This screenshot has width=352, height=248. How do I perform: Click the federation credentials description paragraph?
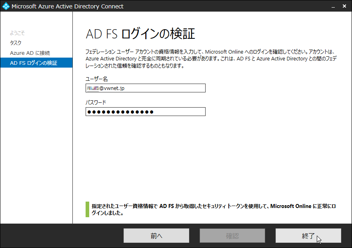click(x=211, y=59)
